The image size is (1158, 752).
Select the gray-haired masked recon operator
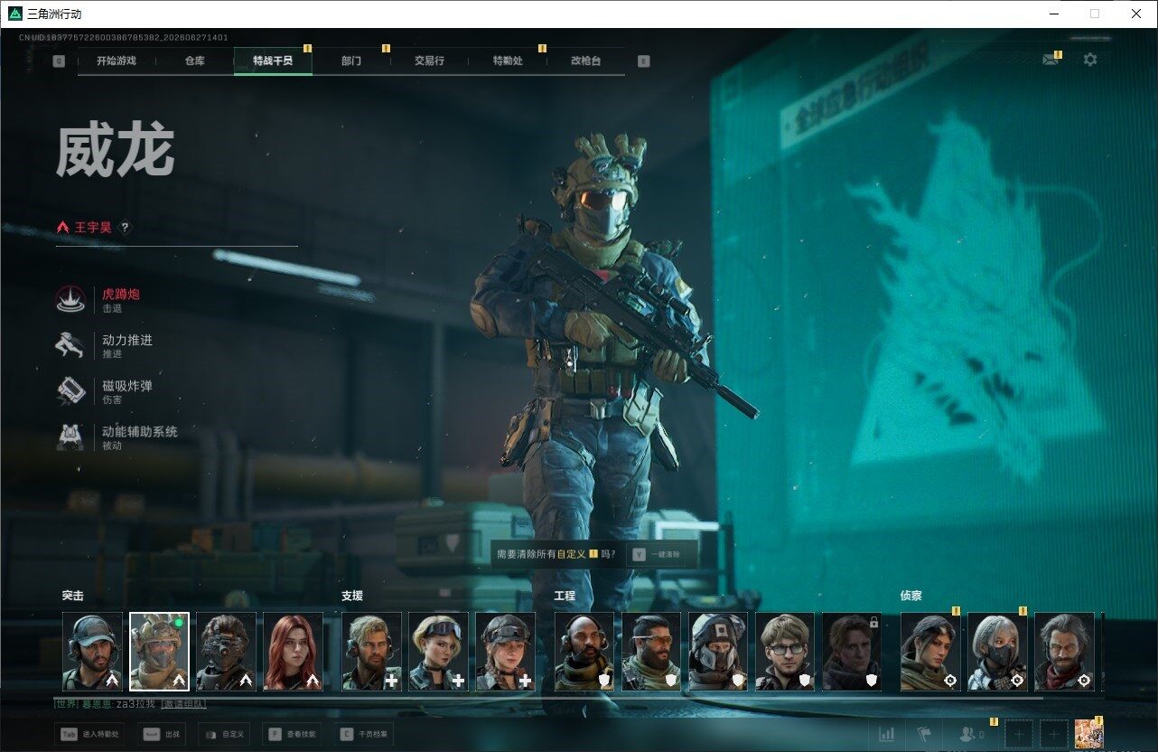coord(997,652)
